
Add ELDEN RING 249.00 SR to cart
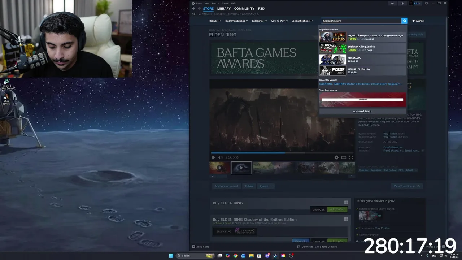pyautogui.click(x=337, y=209)
